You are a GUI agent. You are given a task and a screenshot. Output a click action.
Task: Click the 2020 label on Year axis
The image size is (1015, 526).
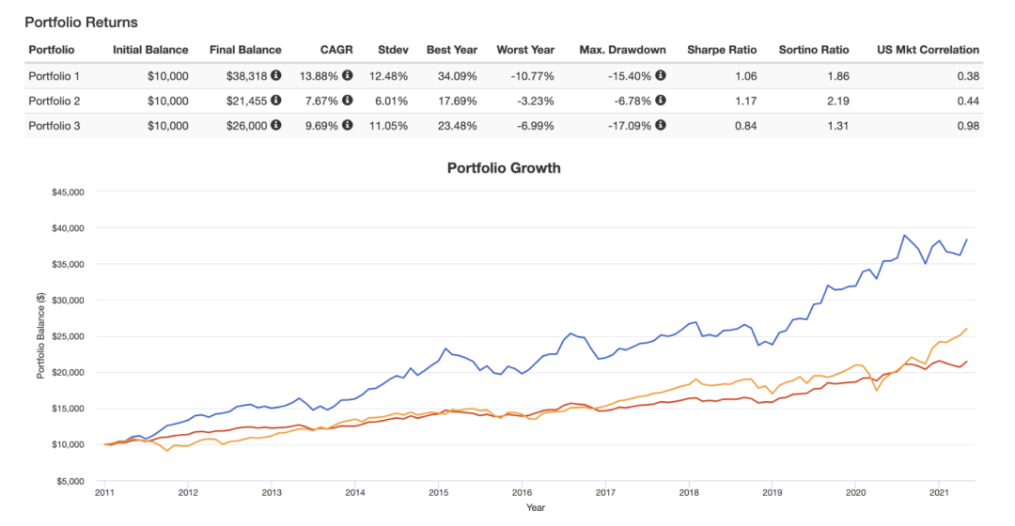(x=855, y=493)
